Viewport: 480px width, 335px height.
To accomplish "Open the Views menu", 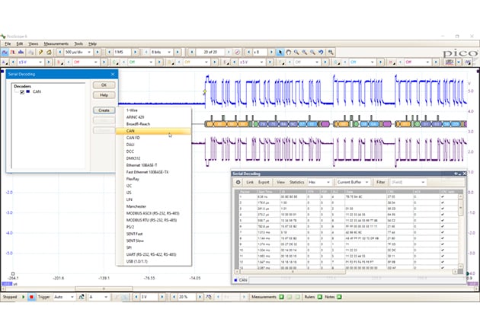I will 33,43.
